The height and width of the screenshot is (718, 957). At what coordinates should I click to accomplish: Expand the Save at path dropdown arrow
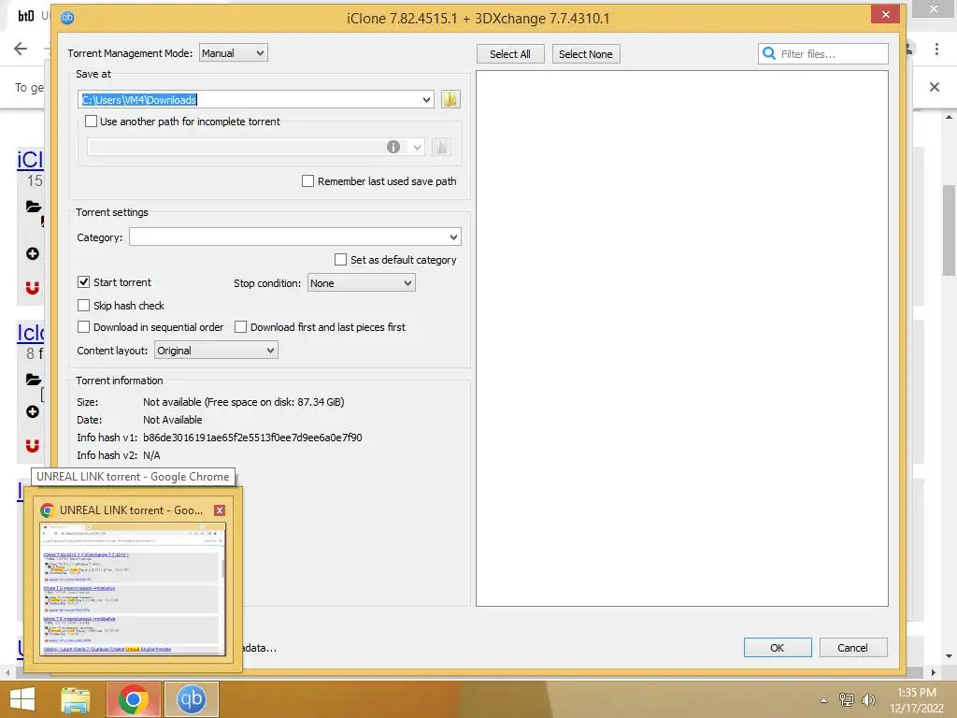click(426, 99)
